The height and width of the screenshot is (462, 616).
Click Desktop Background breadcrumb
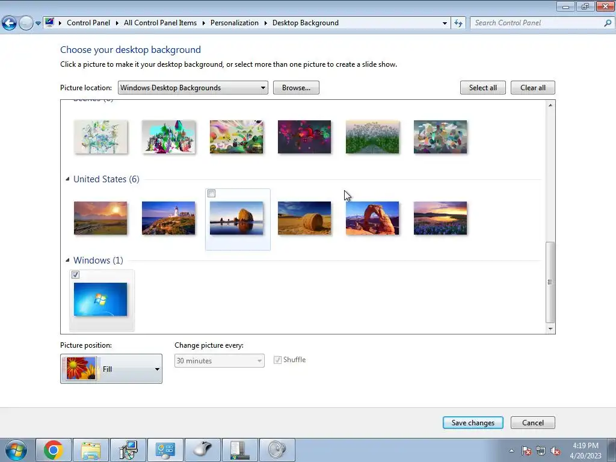click(x=305, y=23)
